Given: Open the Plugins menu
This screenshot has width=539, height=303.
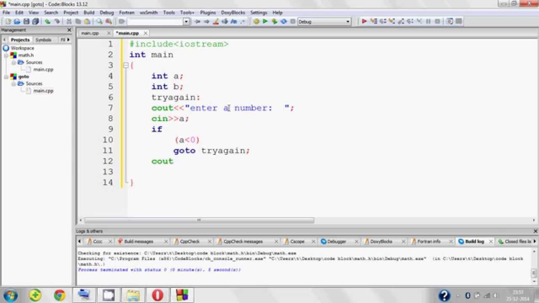Looking at the screenshot, I should pos(208,13).
